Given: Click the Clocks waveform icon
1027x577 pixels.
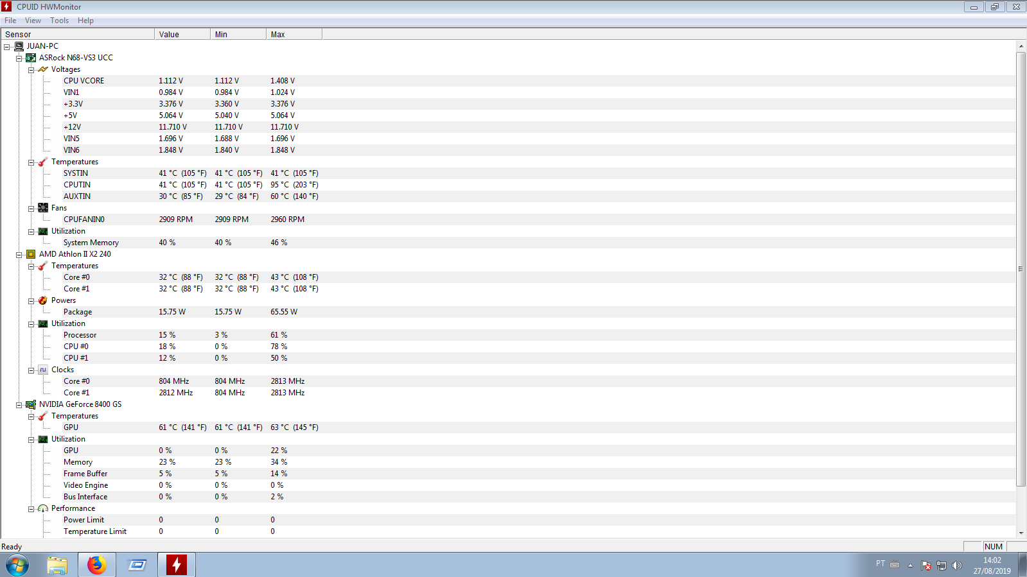Looking at the screenshot, I should tap(43, 370).
